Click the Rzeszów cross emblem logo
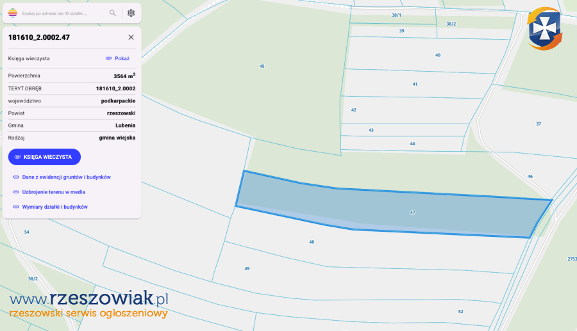The width and height of the screenshot is (577, 331). 544,28
